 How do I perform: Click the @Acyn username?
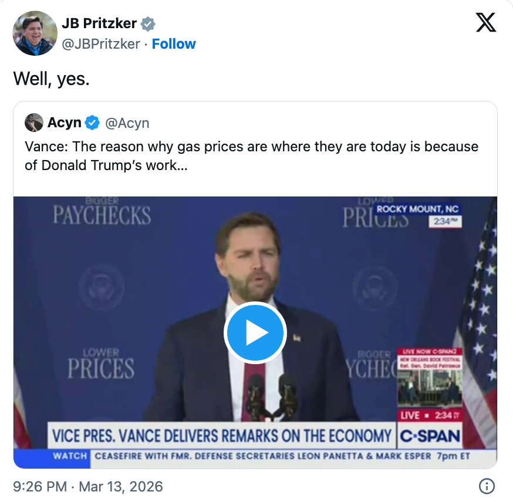pyautogui.click(x=127, y=123)
